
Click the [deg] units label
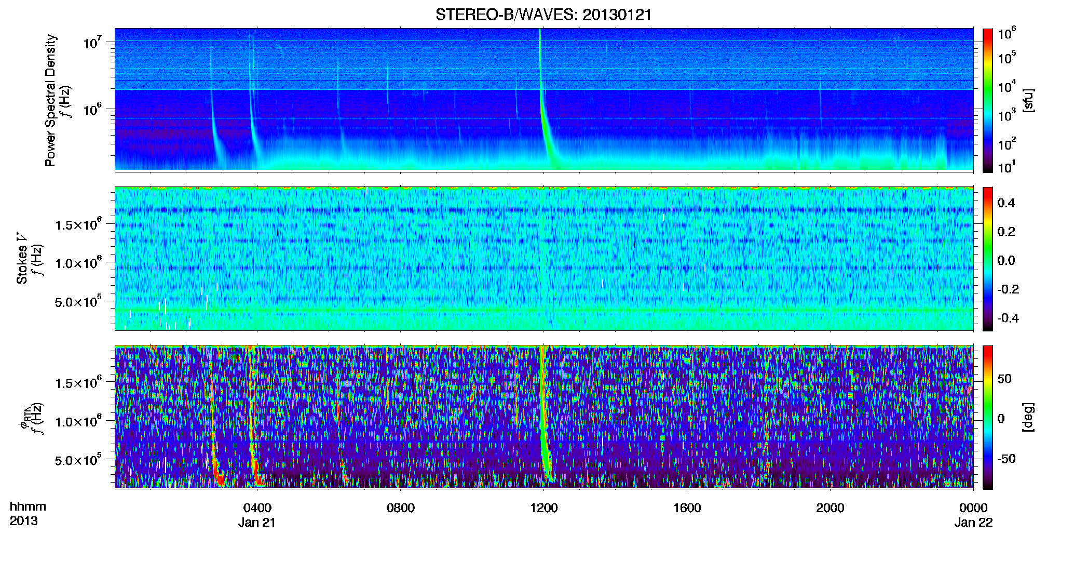point(1028,417)
